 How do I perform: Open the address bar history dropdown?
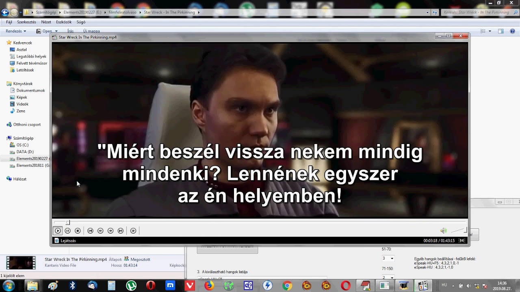(x=427, y=12)
